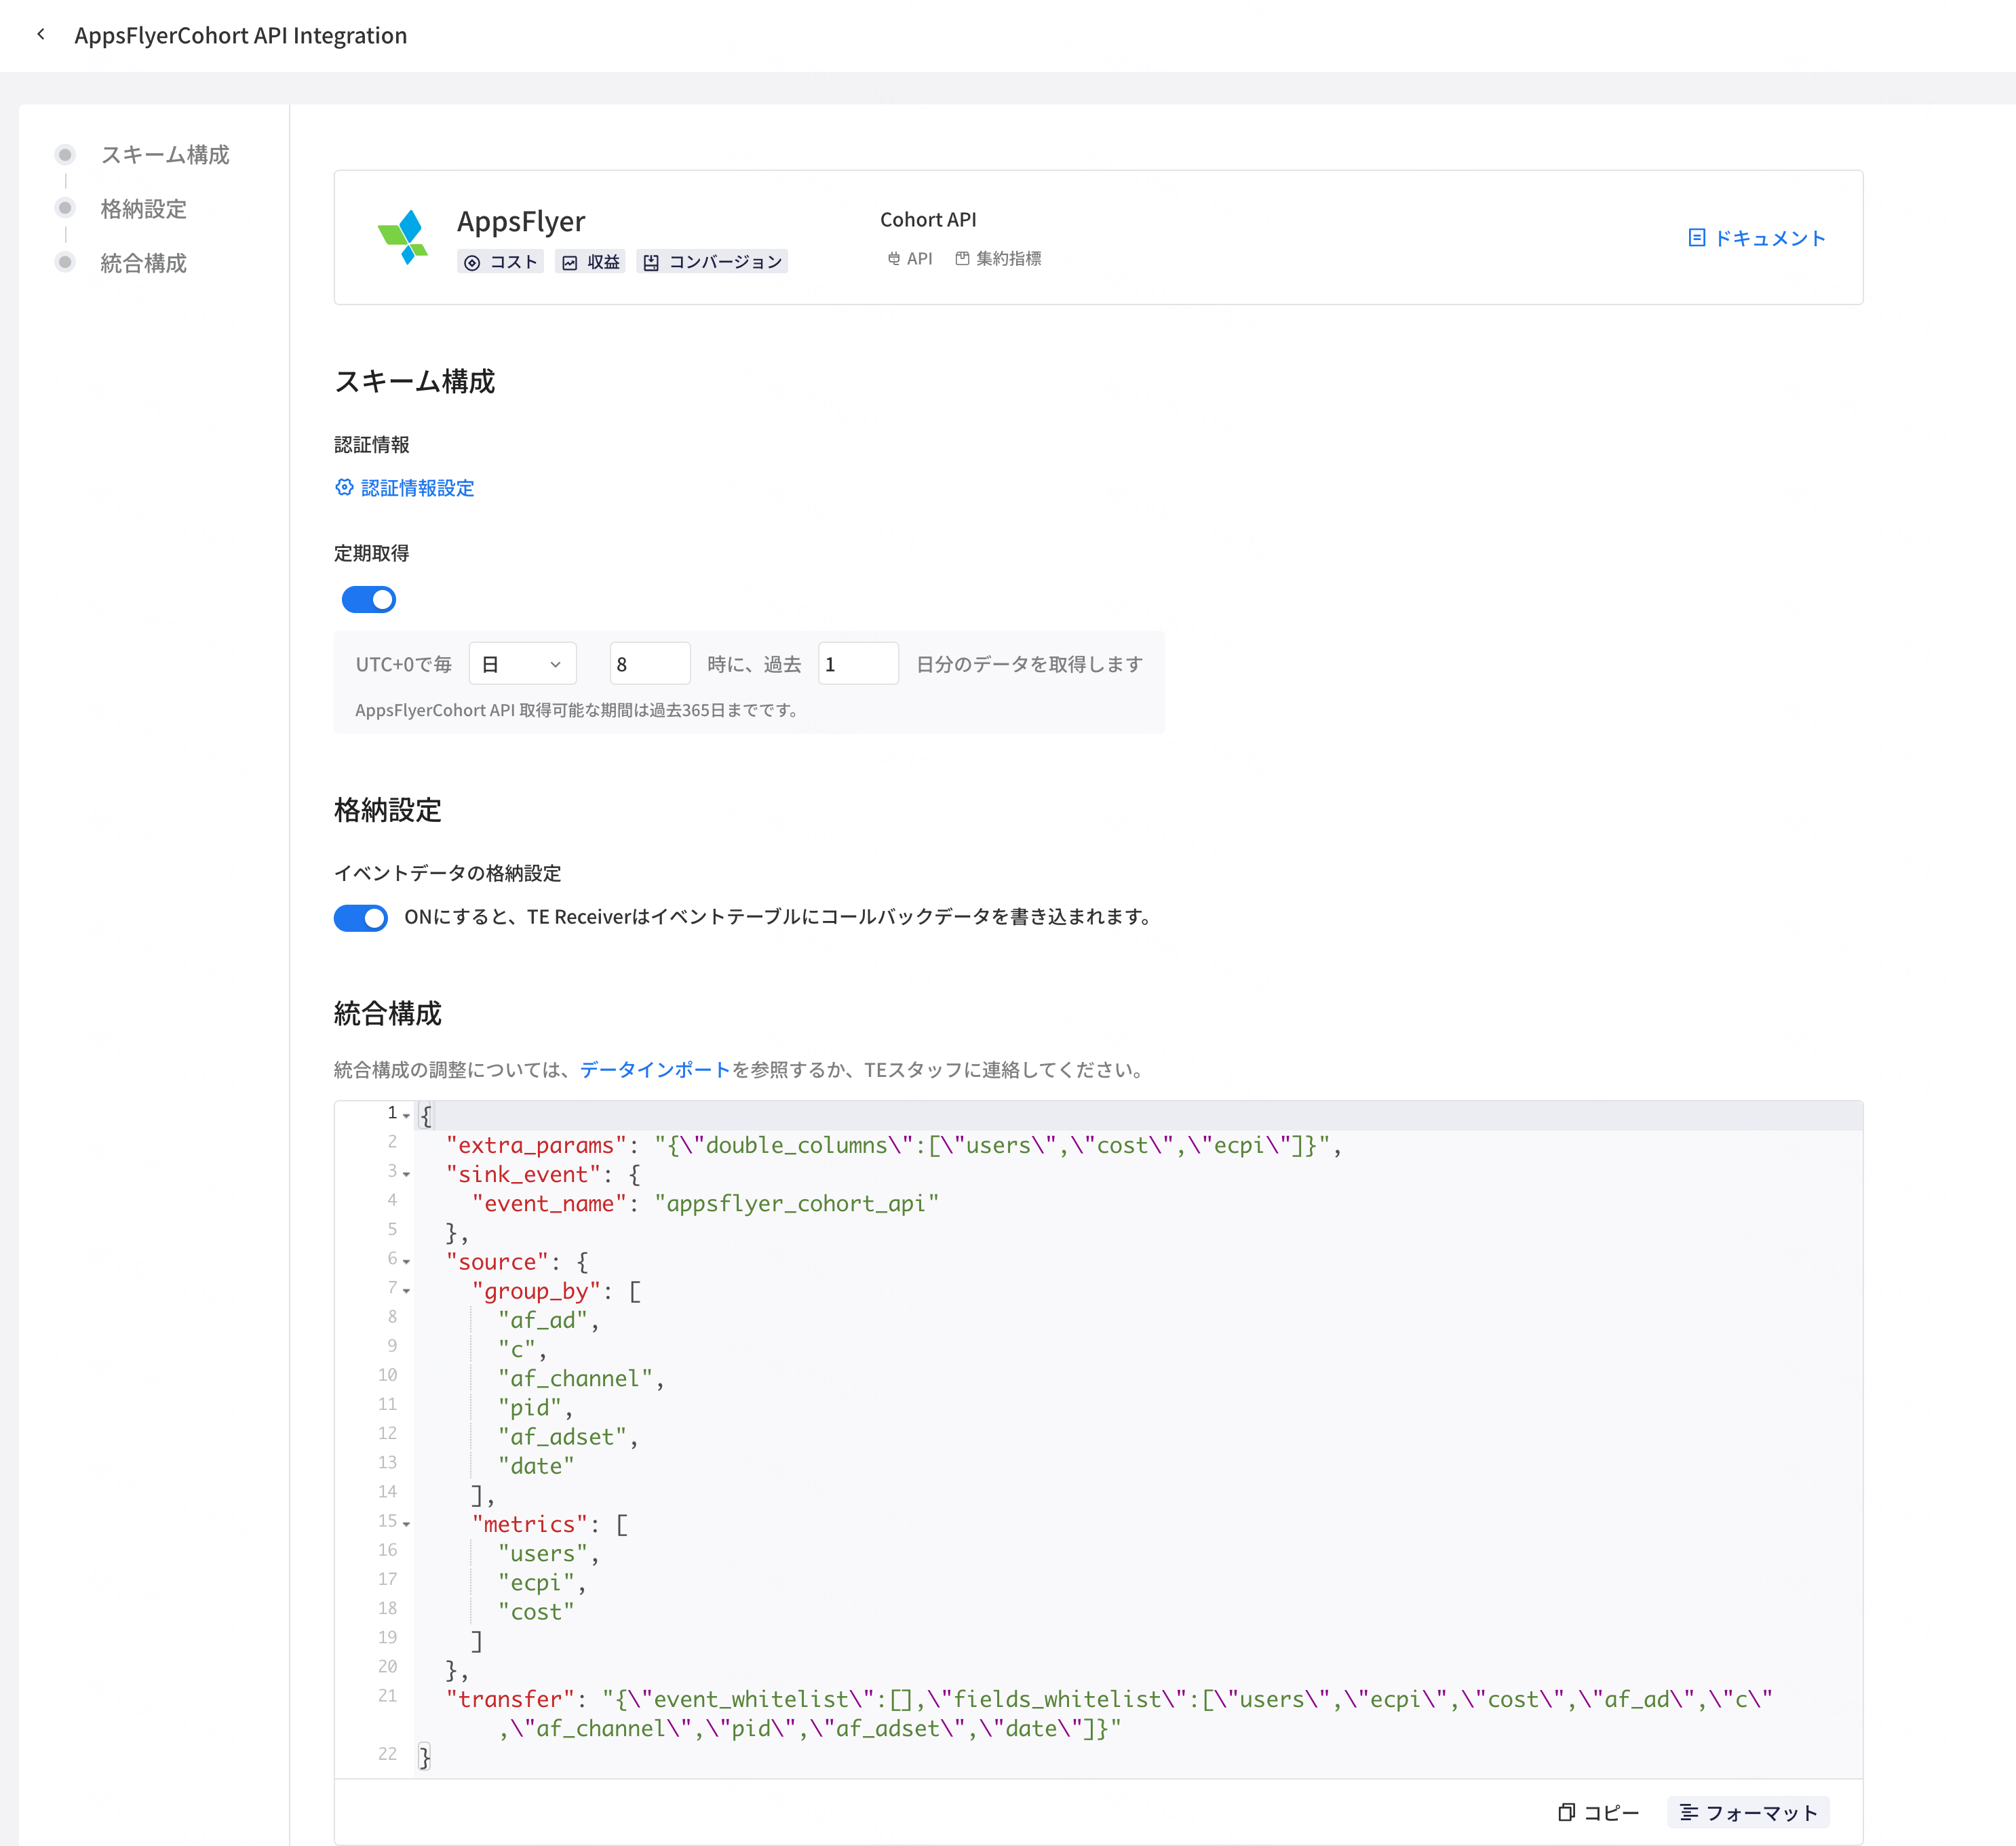
Task: Click the "date" line in group_by
Action: (x=536, y=1466)
